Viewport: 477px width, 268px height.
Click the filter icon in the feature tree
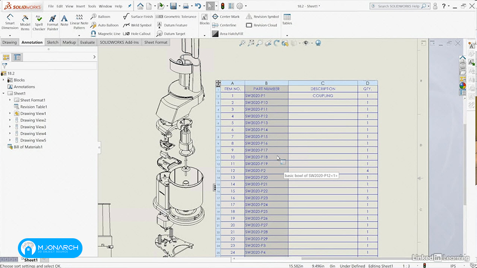pos(4,66)
